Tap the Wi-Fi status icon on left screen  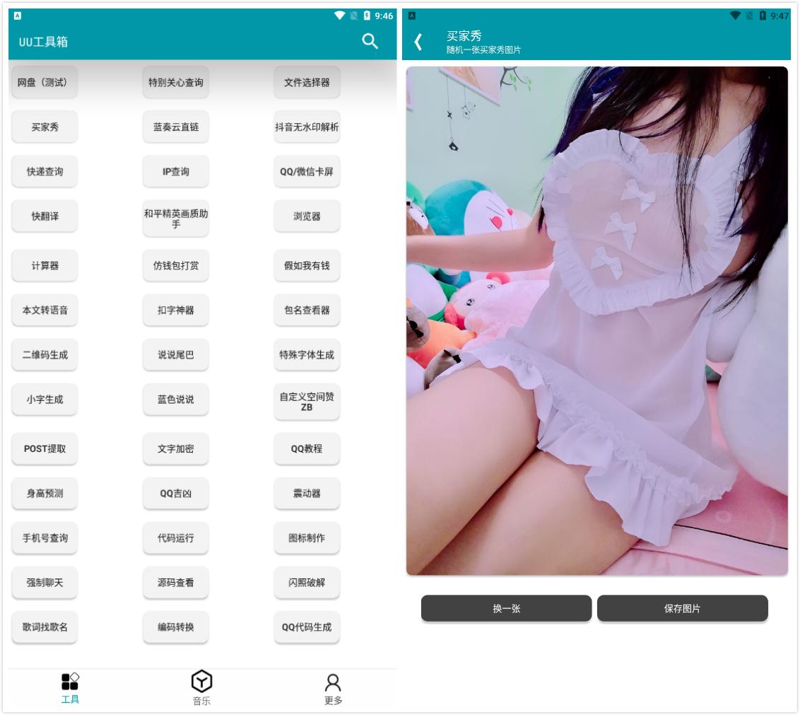340,16
